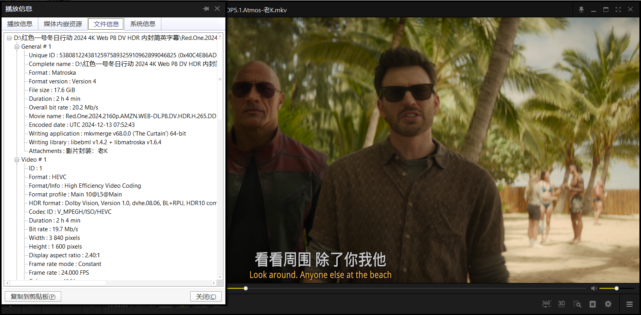Mute audio via speaker icon
Screen dimensions: 641x315
click(x=594, y=289)
